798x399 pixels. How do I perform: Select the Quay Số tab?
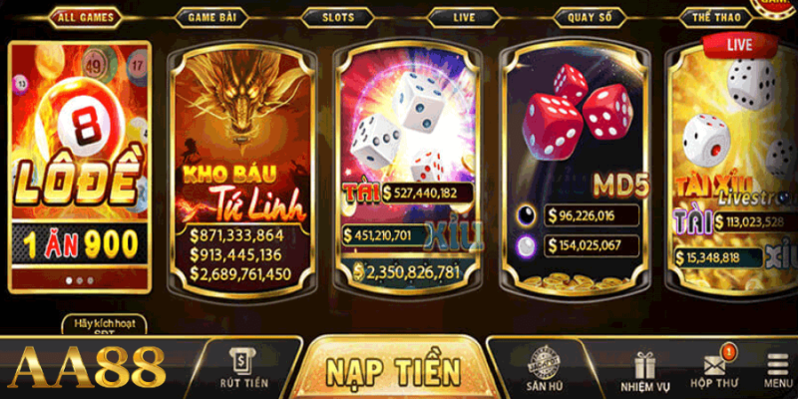coord(590,18)
